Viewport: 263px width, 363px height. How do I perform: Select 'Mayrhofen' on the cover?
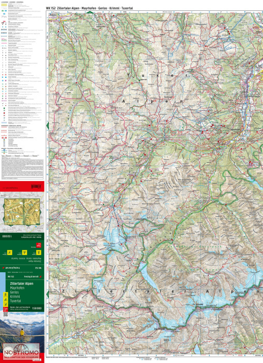click(x=17, y=288)
